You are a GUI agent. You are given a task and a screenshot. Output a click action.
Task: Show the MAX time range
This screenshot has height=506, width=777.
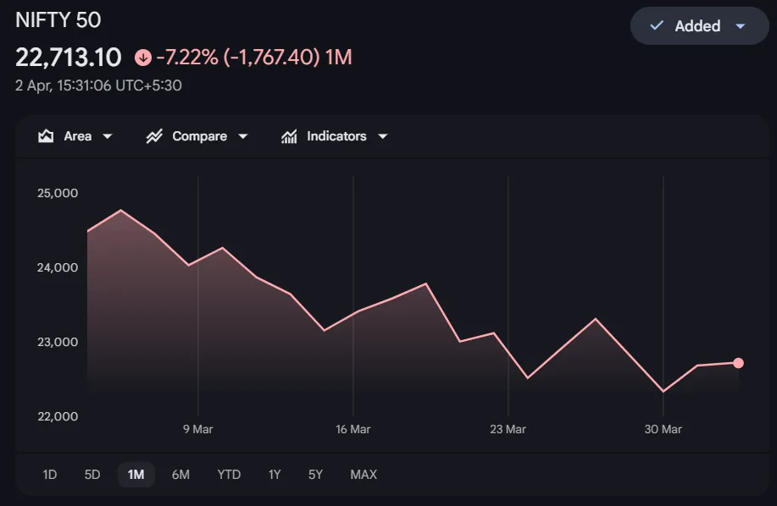coord(364,475)
